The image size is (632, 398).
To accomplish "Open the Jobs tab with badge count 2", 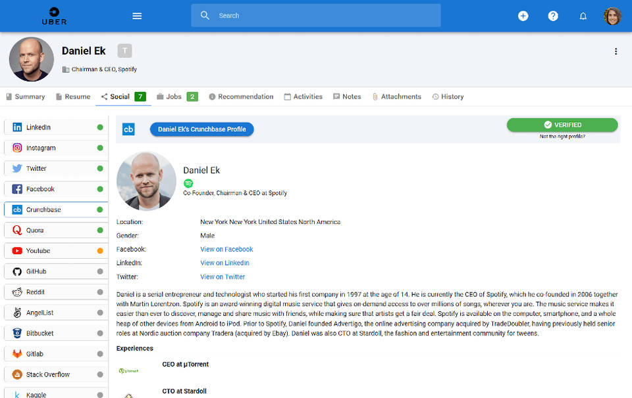I will [x=171, y=97].
